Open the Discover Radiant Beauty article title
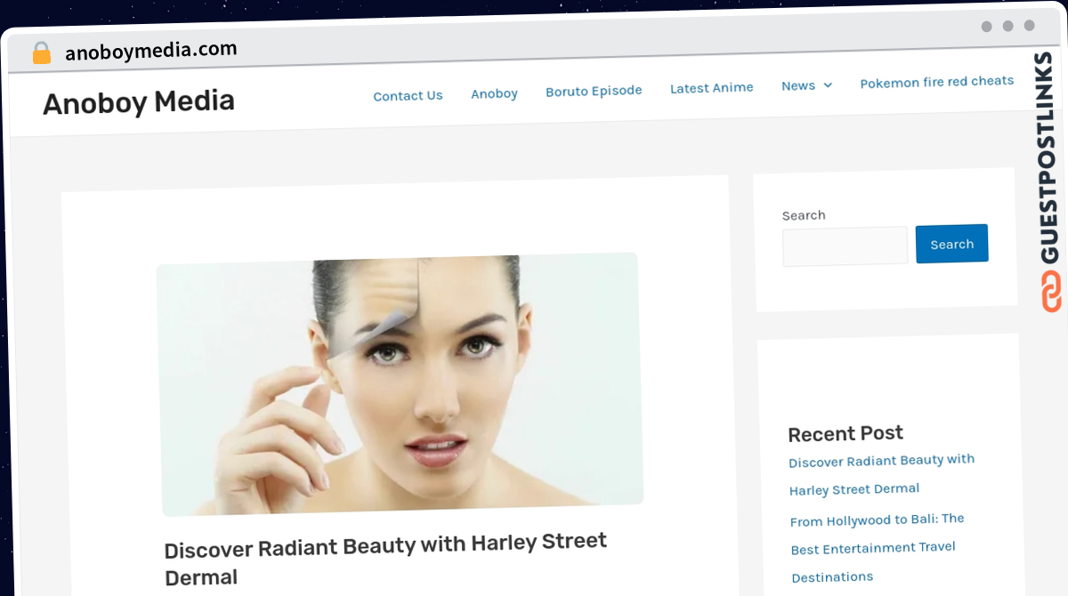 point(385,559)
